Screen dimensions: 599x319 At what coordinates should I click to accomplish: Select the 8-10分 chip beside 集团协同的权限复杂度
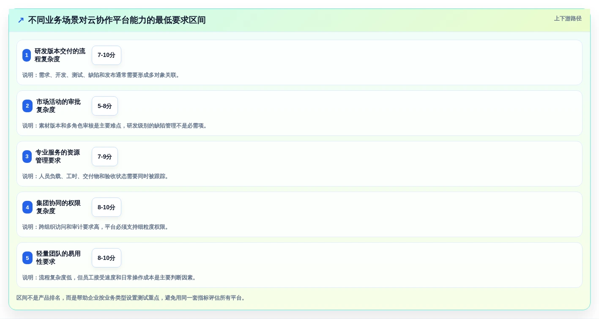pyautogui.click(x=107, y=207)
